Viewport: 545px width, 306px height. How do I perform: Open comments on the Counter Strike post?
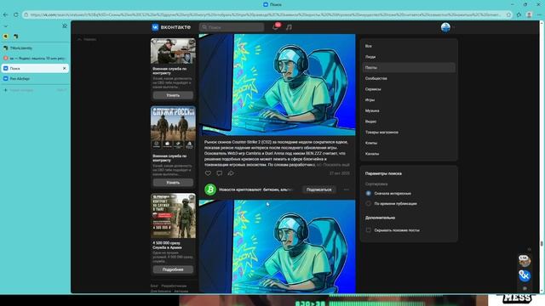pos(220,173)
